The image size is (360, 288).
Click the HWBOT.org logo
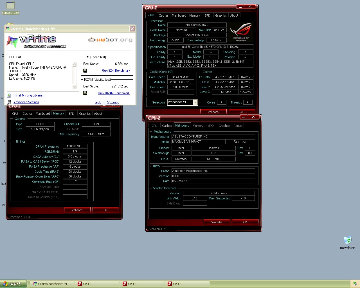click(110, 40)
